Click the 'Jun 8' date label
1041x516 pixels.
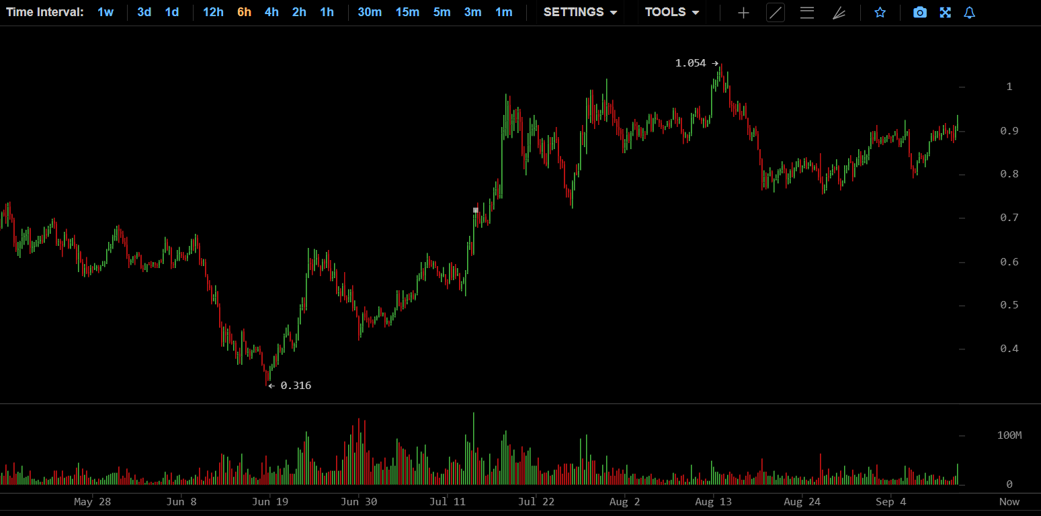pyautogui.click(x=181, y=502)
